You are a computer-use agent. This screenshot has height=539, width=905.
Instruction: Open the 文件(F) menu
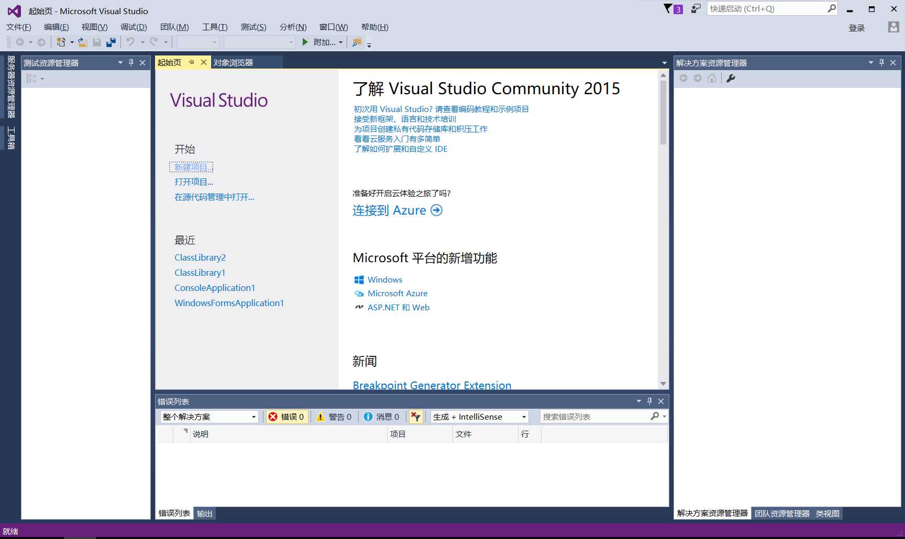tap(19, 27)
